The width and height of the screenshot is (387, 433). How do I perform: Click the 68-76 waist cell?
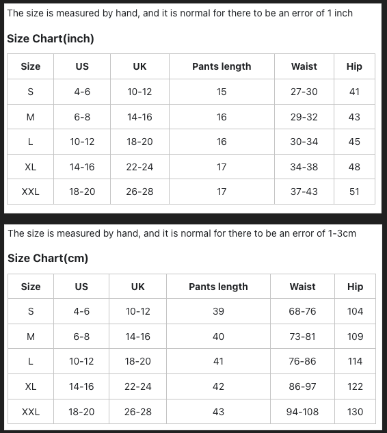pyautogui.click(x=302, y=311)
